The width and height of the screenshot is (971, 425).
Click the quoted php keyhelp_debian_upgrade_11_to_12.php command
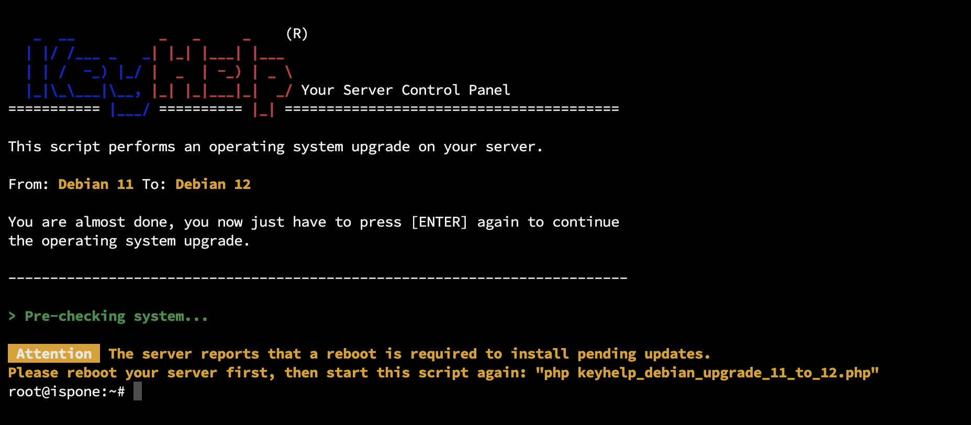[707, 373]
